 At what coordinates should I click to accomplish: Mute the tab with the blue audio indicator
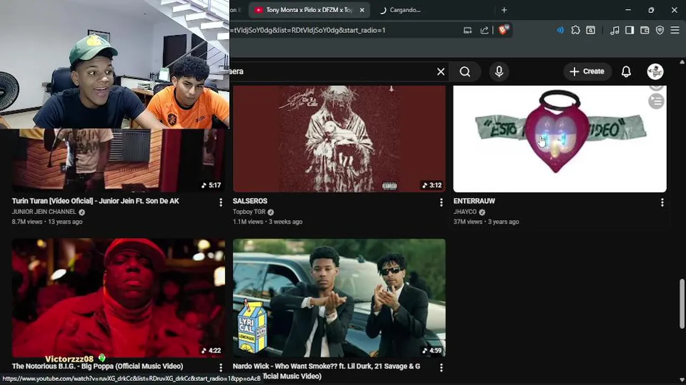[x=560, y=30]
